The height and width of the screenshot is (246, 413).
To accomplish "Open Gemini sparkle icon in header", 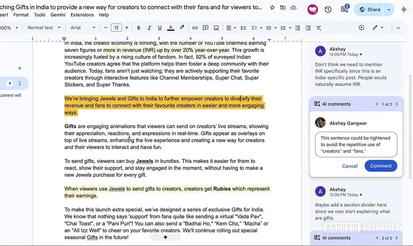I will click(403, 10).
